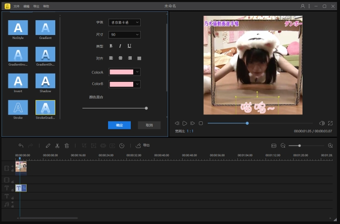Toggle italic text formatting

pyautogui.click(x=120, y=46)
